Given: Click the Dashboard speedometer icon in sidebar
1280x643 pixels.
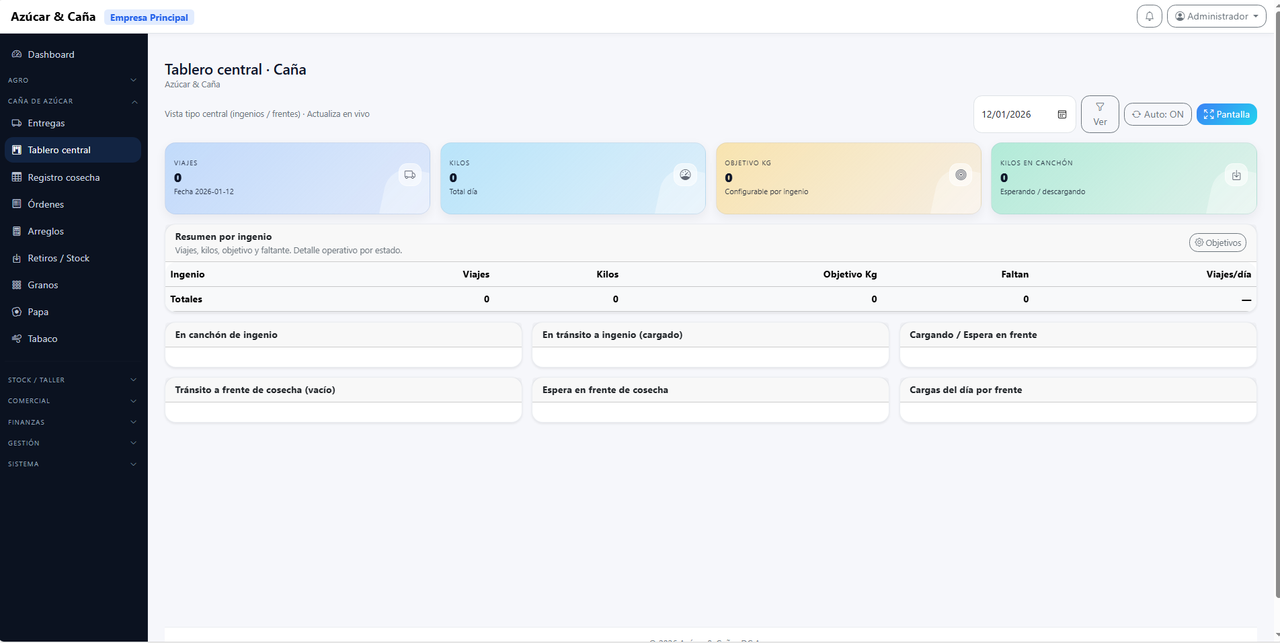Looking at the screenshot, I should 17,54.
